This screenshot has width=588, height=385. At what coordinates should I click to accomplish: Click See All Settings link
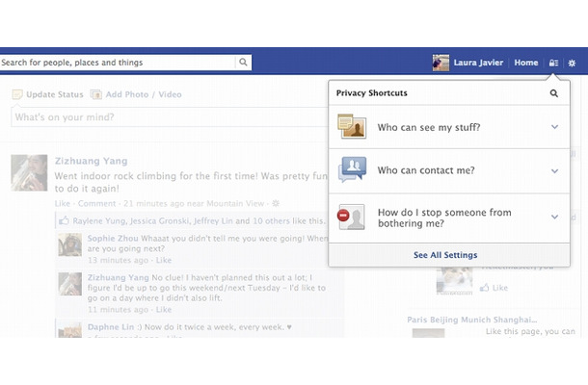444,255
